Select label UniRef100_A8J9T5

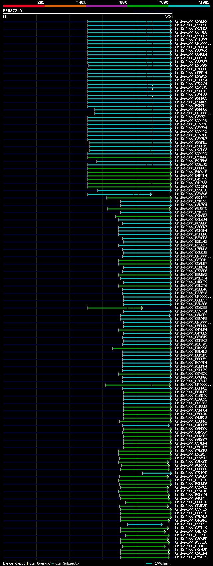191,209
